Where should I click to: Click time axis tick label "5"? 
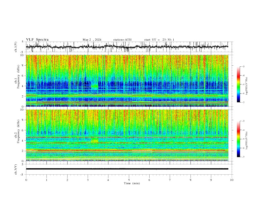click(129, 180)
